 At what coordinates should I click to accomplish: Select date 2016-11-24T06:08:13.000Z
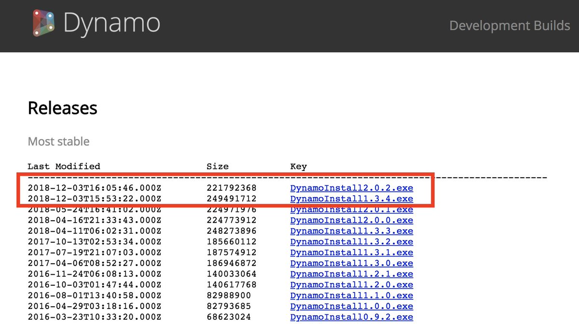pos(95,274)
